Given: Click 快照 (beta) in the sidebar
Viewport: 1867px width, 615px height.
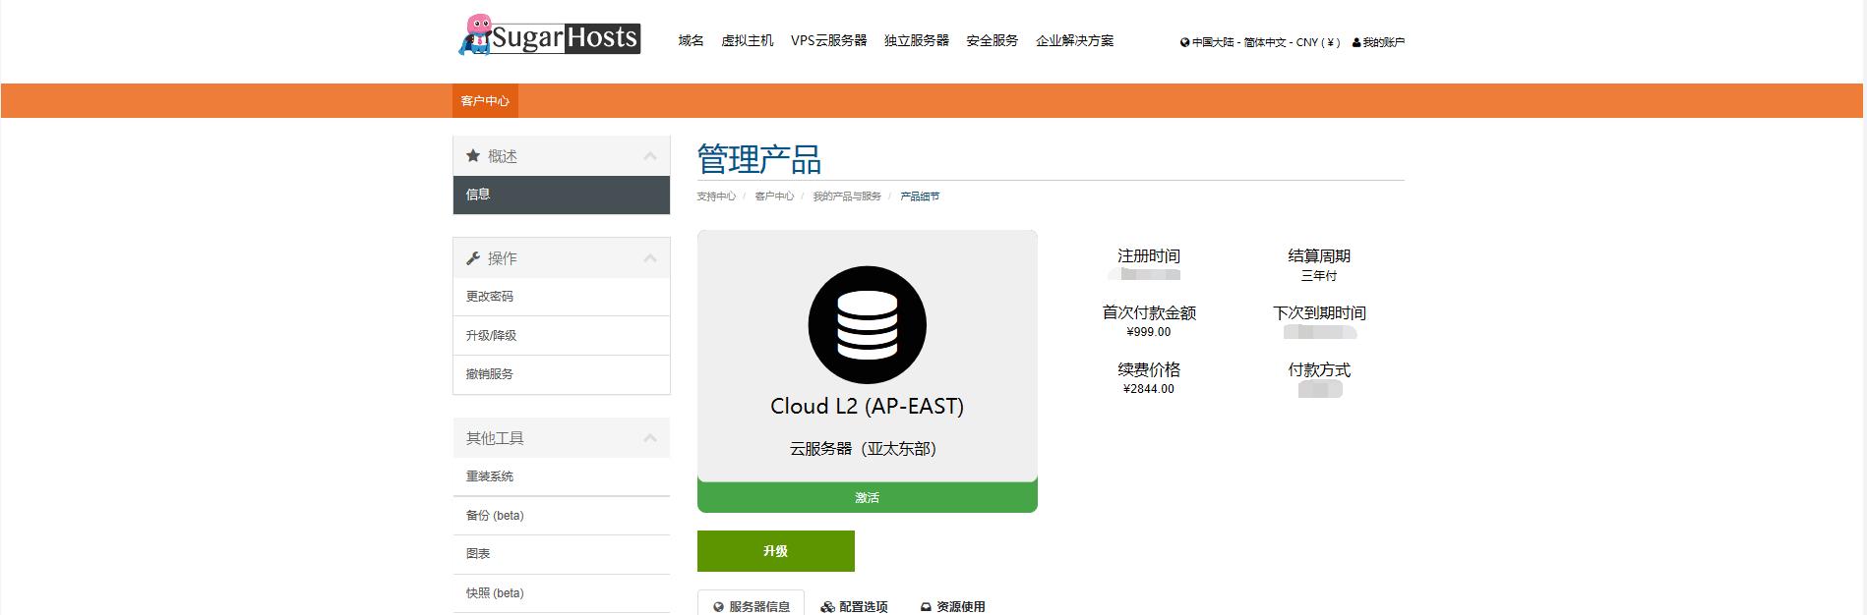Looking at the screenshot, I should 562,593.
